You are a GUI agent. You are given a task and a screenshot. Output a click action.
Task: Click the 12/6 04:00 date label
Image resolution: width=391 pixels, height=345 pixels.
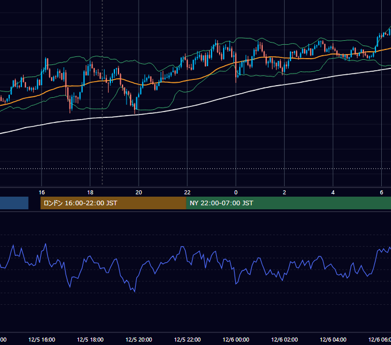tap(333, 339)
